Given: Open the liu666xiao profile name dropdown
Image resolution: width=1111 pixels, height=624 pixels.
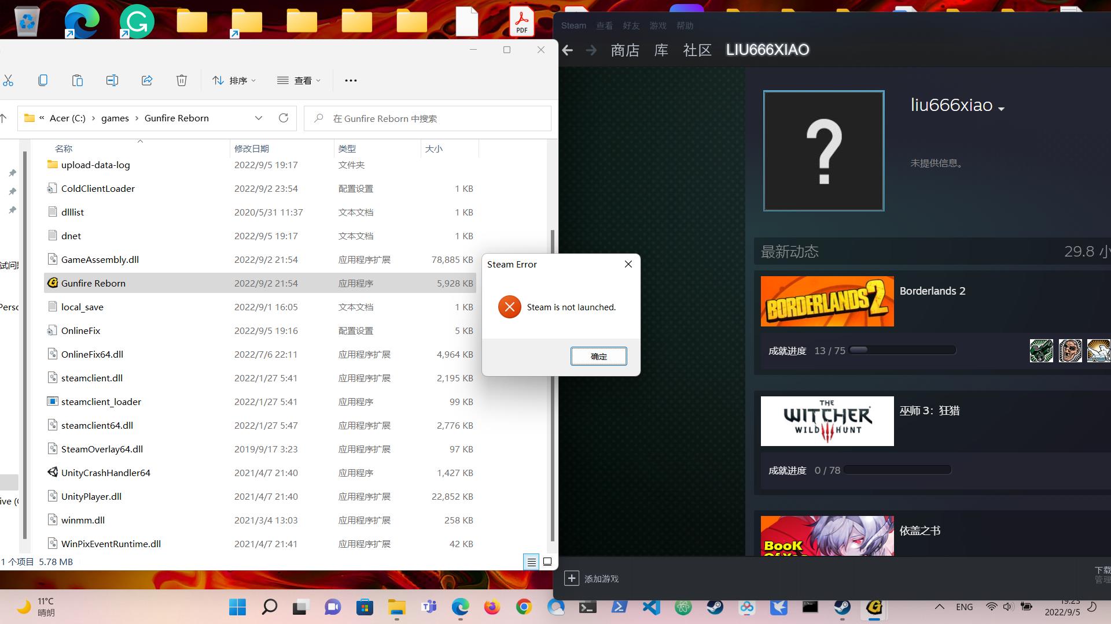Looking at the screenshot, I should coord(1002,109).
